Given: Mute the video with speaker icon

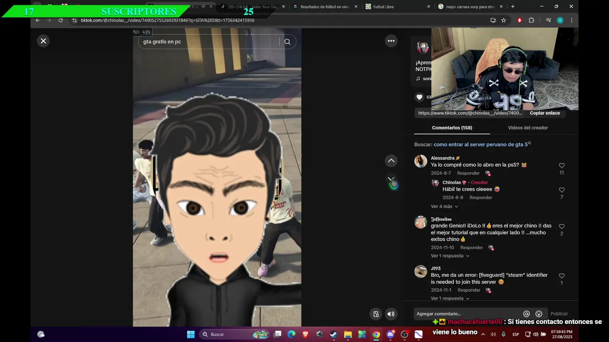Looking at the screenshot, I should point(391,314).
